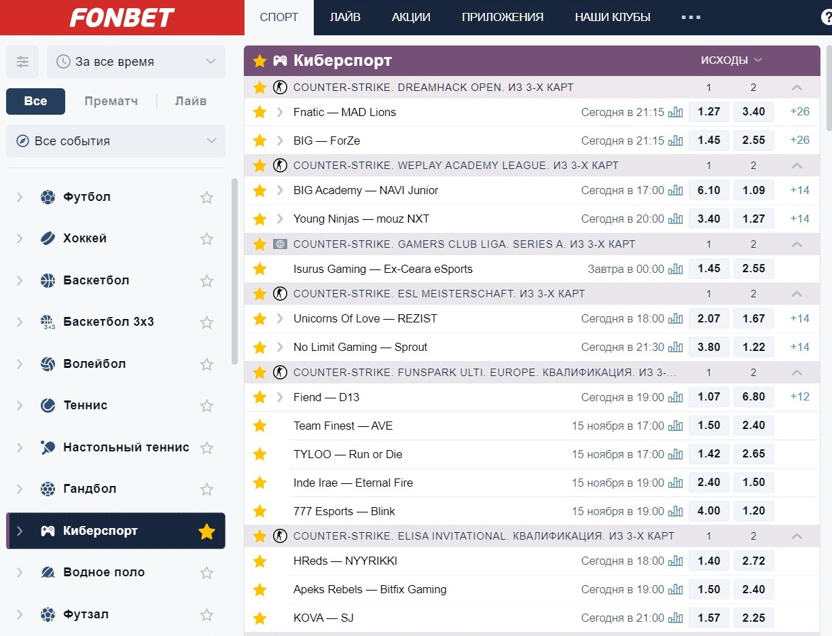This screenshot has height=636, width=832.
Task: Open the АКЦИИ tab
Action: pos(411,18)
